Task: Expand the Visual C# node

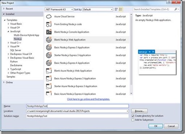Action: tap(8, 28)
